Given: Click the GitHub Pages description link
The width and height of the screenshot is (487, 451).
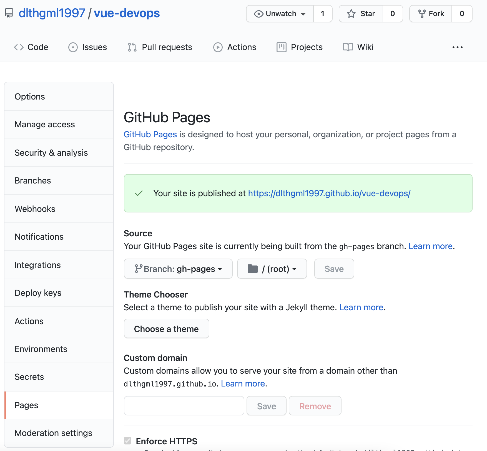Looking at the screenshot, I should point(150,134).
